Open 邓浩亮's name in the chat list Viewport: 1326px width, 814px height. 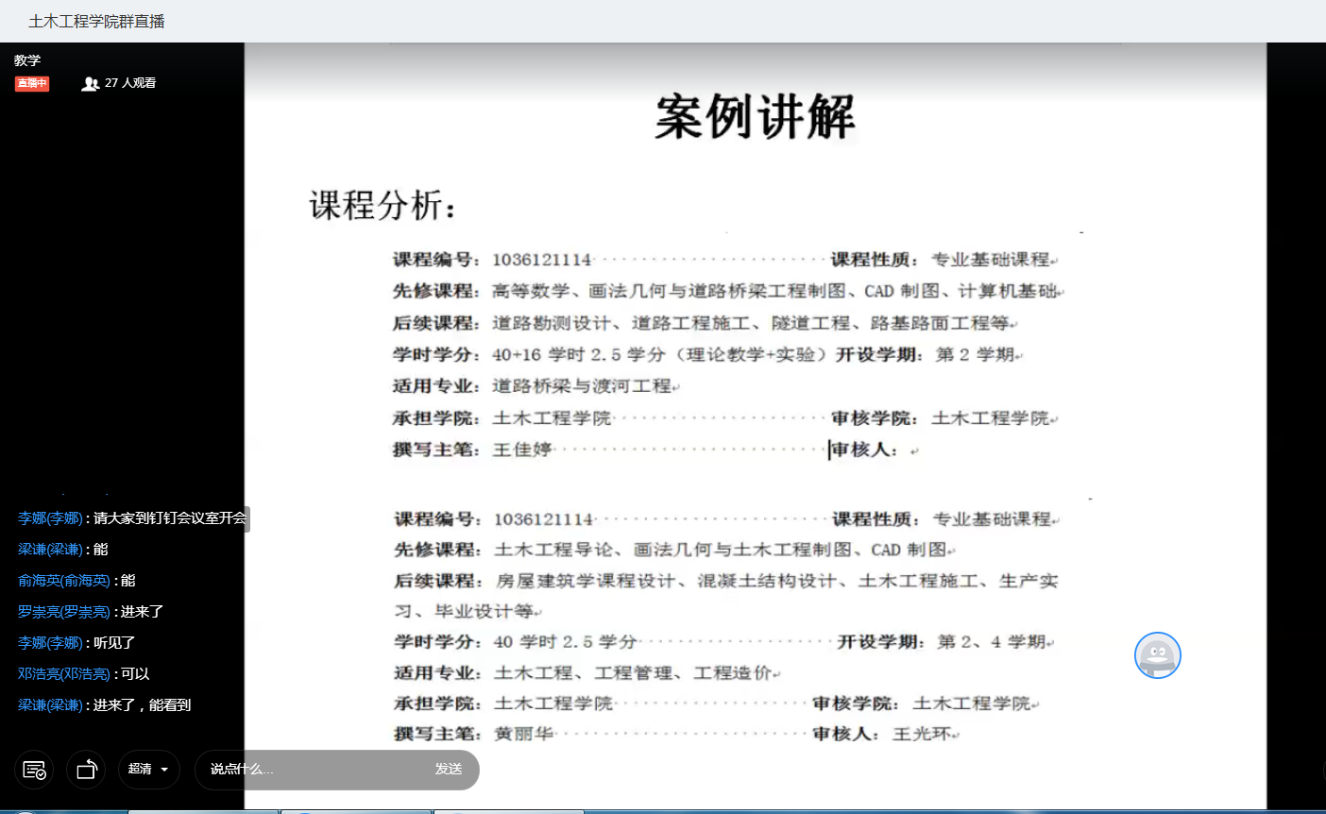coord(63,674)
